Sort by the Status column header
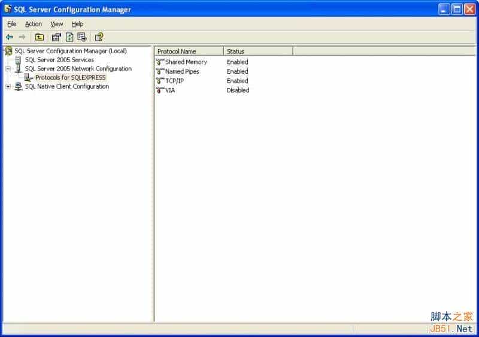The width and height of the screenshot is (479, 337). [259, 51]
